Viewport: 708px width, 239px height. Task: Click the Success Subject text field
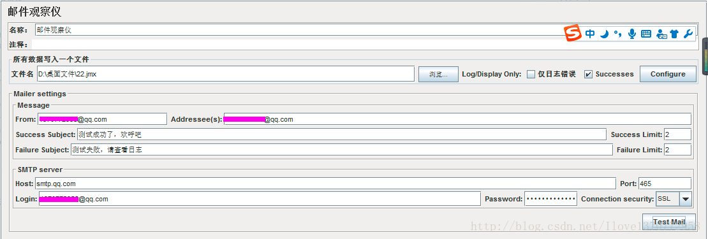pos(341,134)
